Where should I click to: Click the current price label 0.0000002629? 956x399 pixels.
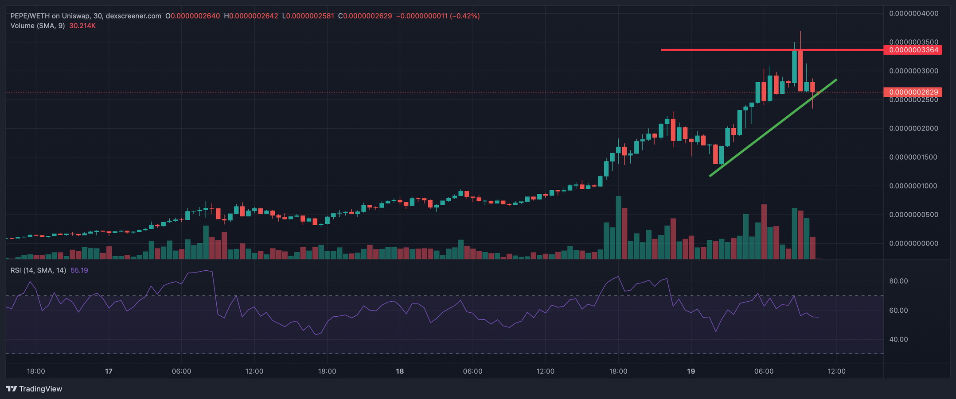click(913, 92)
